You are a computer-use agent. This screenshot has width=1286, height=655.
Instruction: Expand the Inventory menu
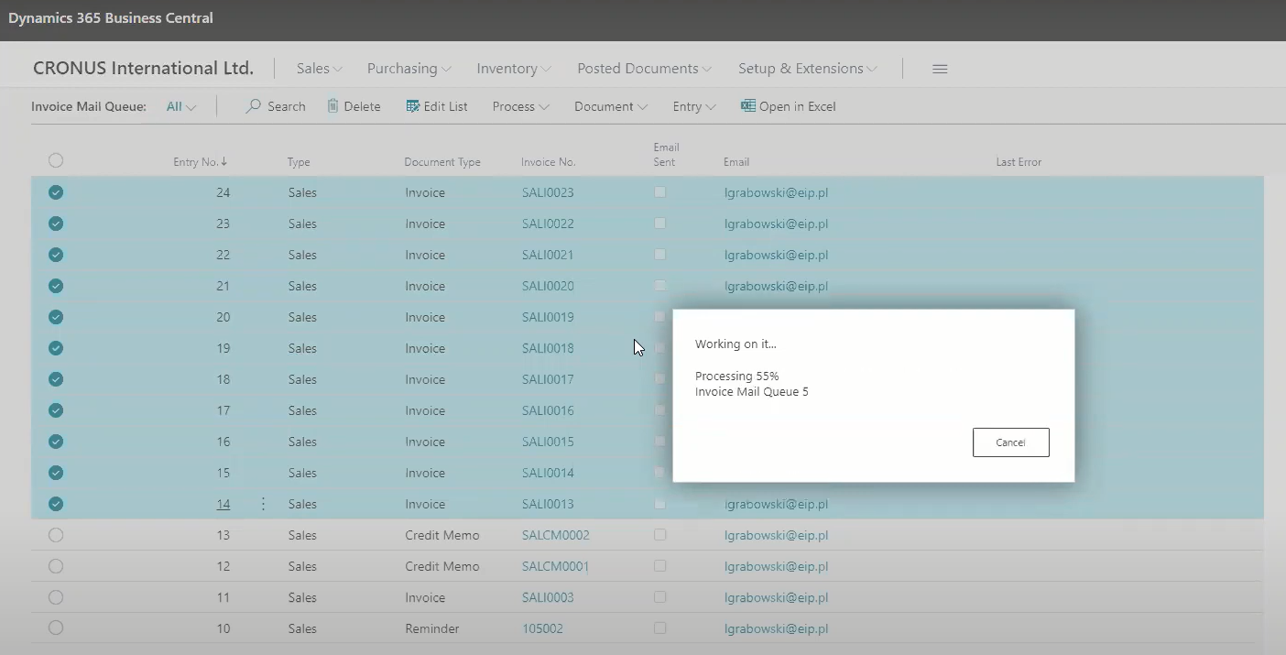513,69
